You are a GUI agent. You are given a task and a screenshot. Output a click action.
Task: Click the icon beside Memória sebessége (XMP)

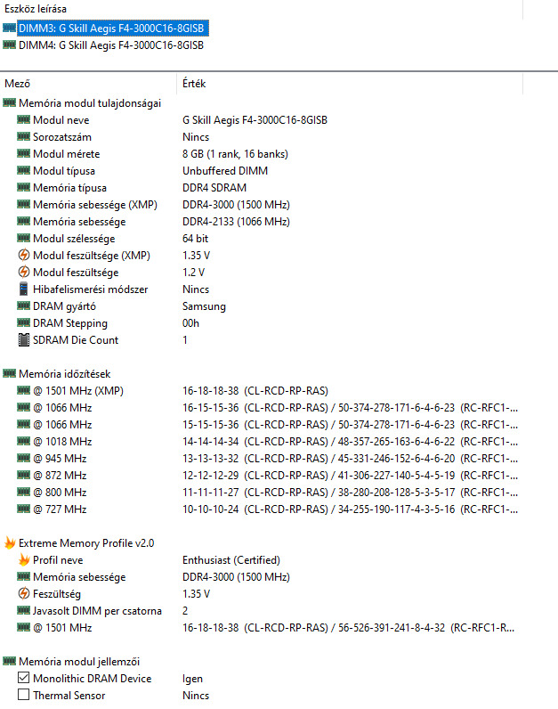[23, 204]
